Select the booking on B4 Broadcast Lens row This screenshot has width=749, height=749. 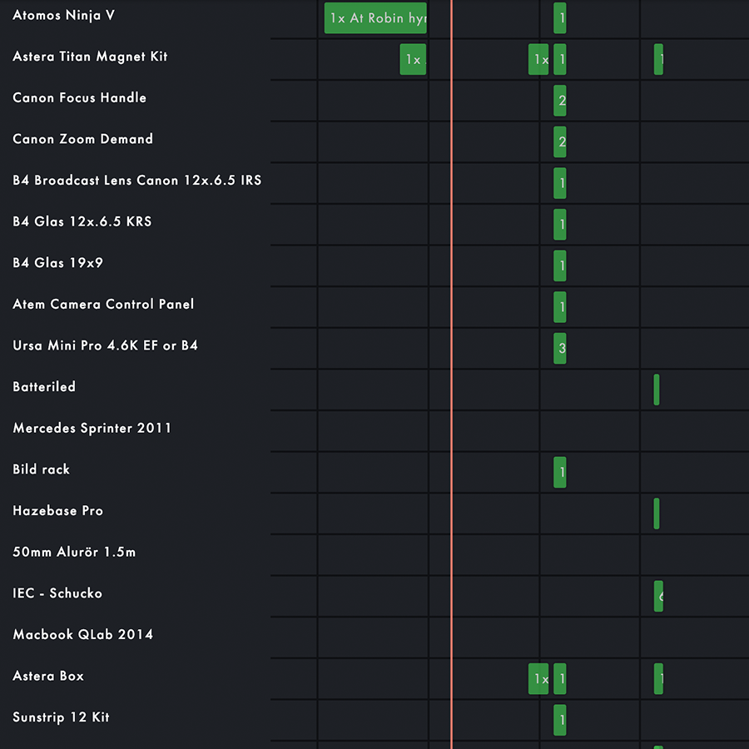[560, 183]
